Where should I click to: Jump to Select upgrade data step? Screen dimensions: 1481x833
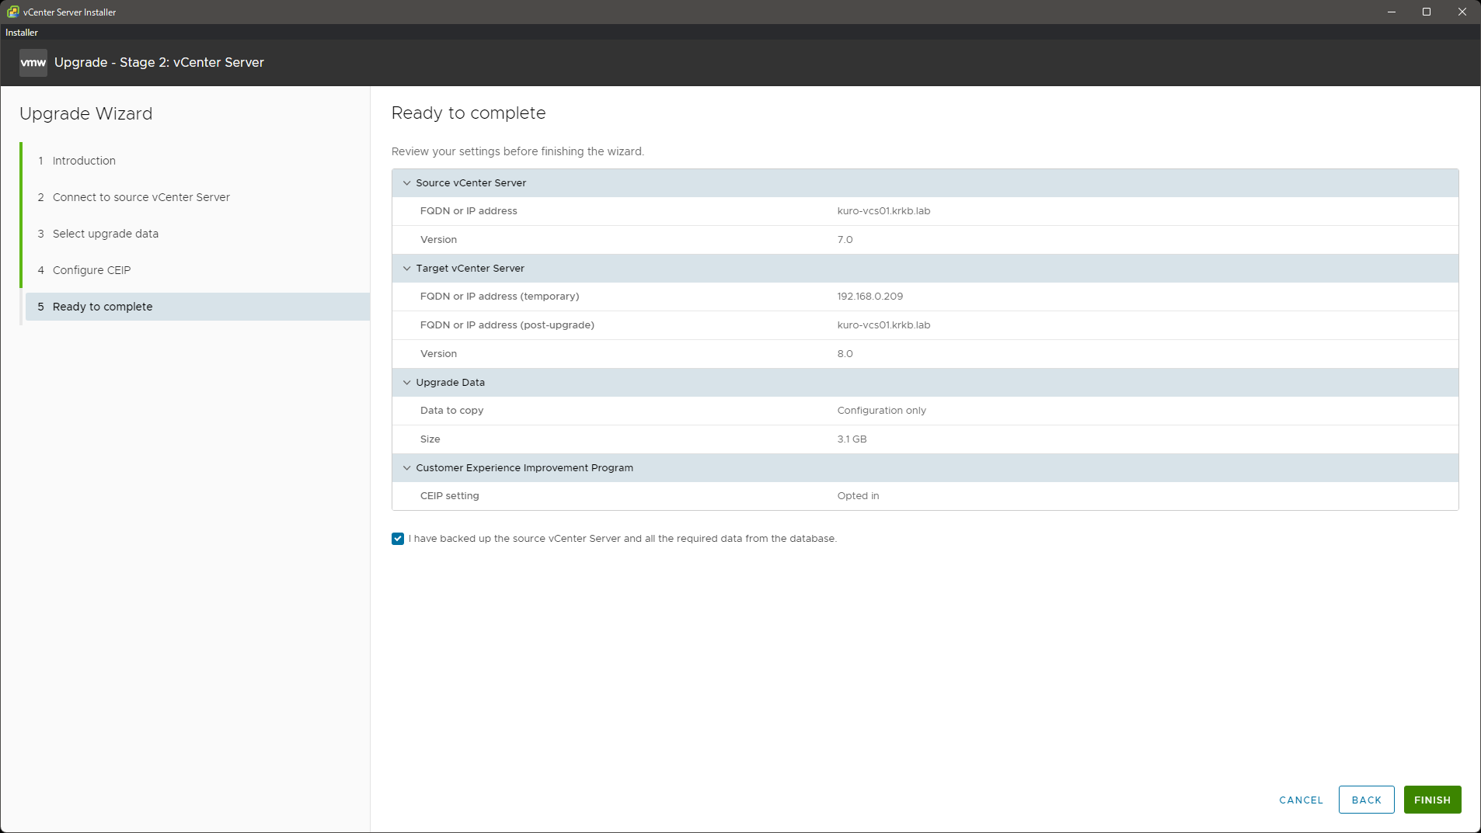tap(105, 234)
